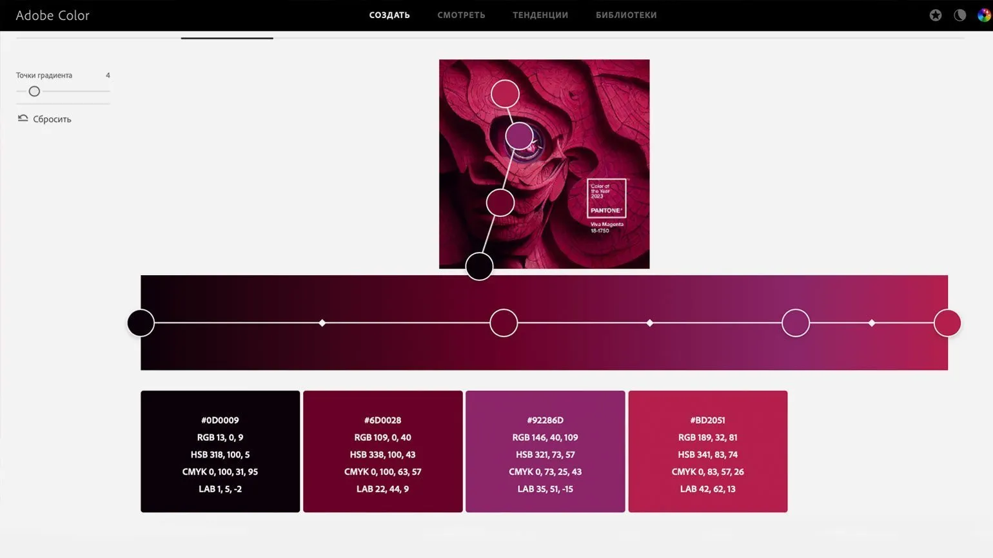Click the Pantone Viva Magenta image
The width and height of the screenshot is (993, 558).
pos(580,129)
